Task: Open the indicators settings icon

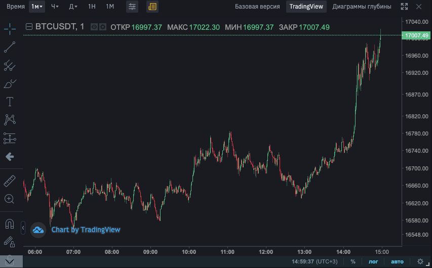Action: click(x=132, y=7)
